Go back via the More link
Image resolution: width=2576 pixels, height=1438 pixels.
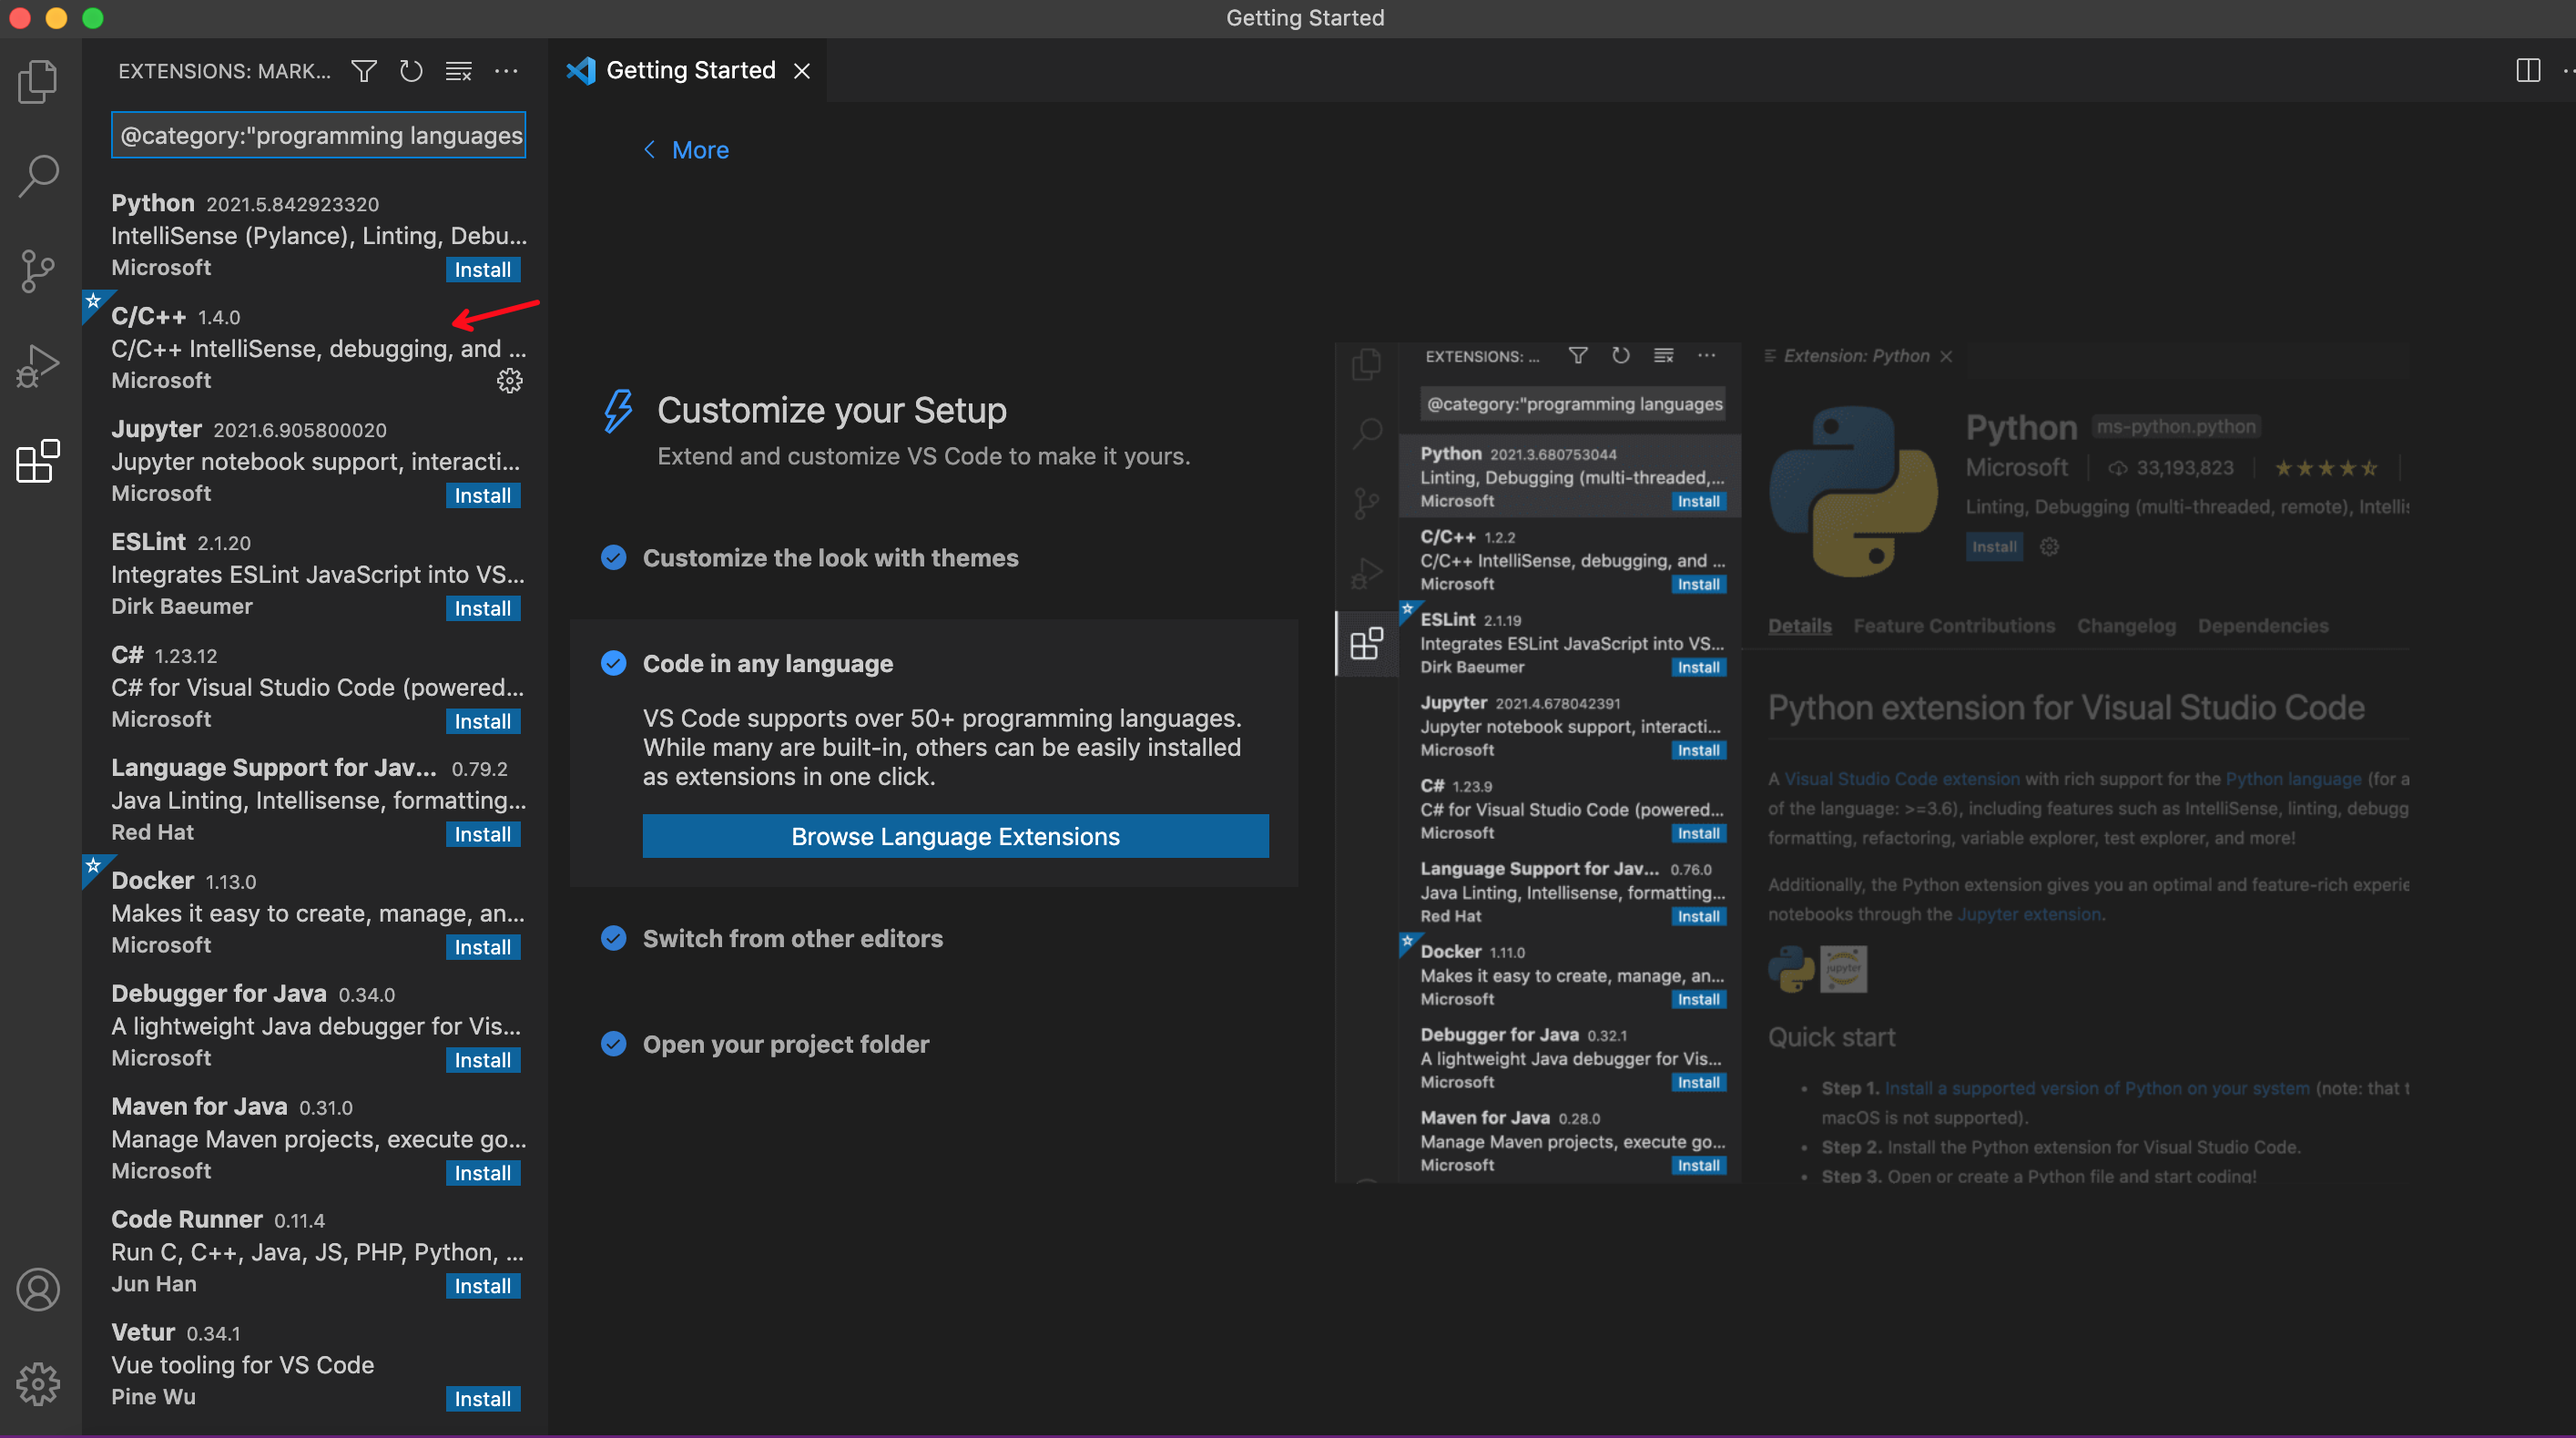coord(686,150)
